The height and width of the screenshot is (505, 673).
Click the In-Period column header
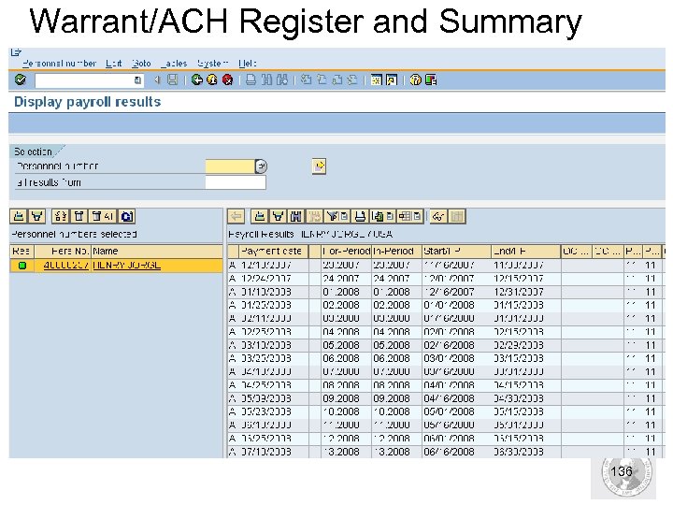(396, 252)
